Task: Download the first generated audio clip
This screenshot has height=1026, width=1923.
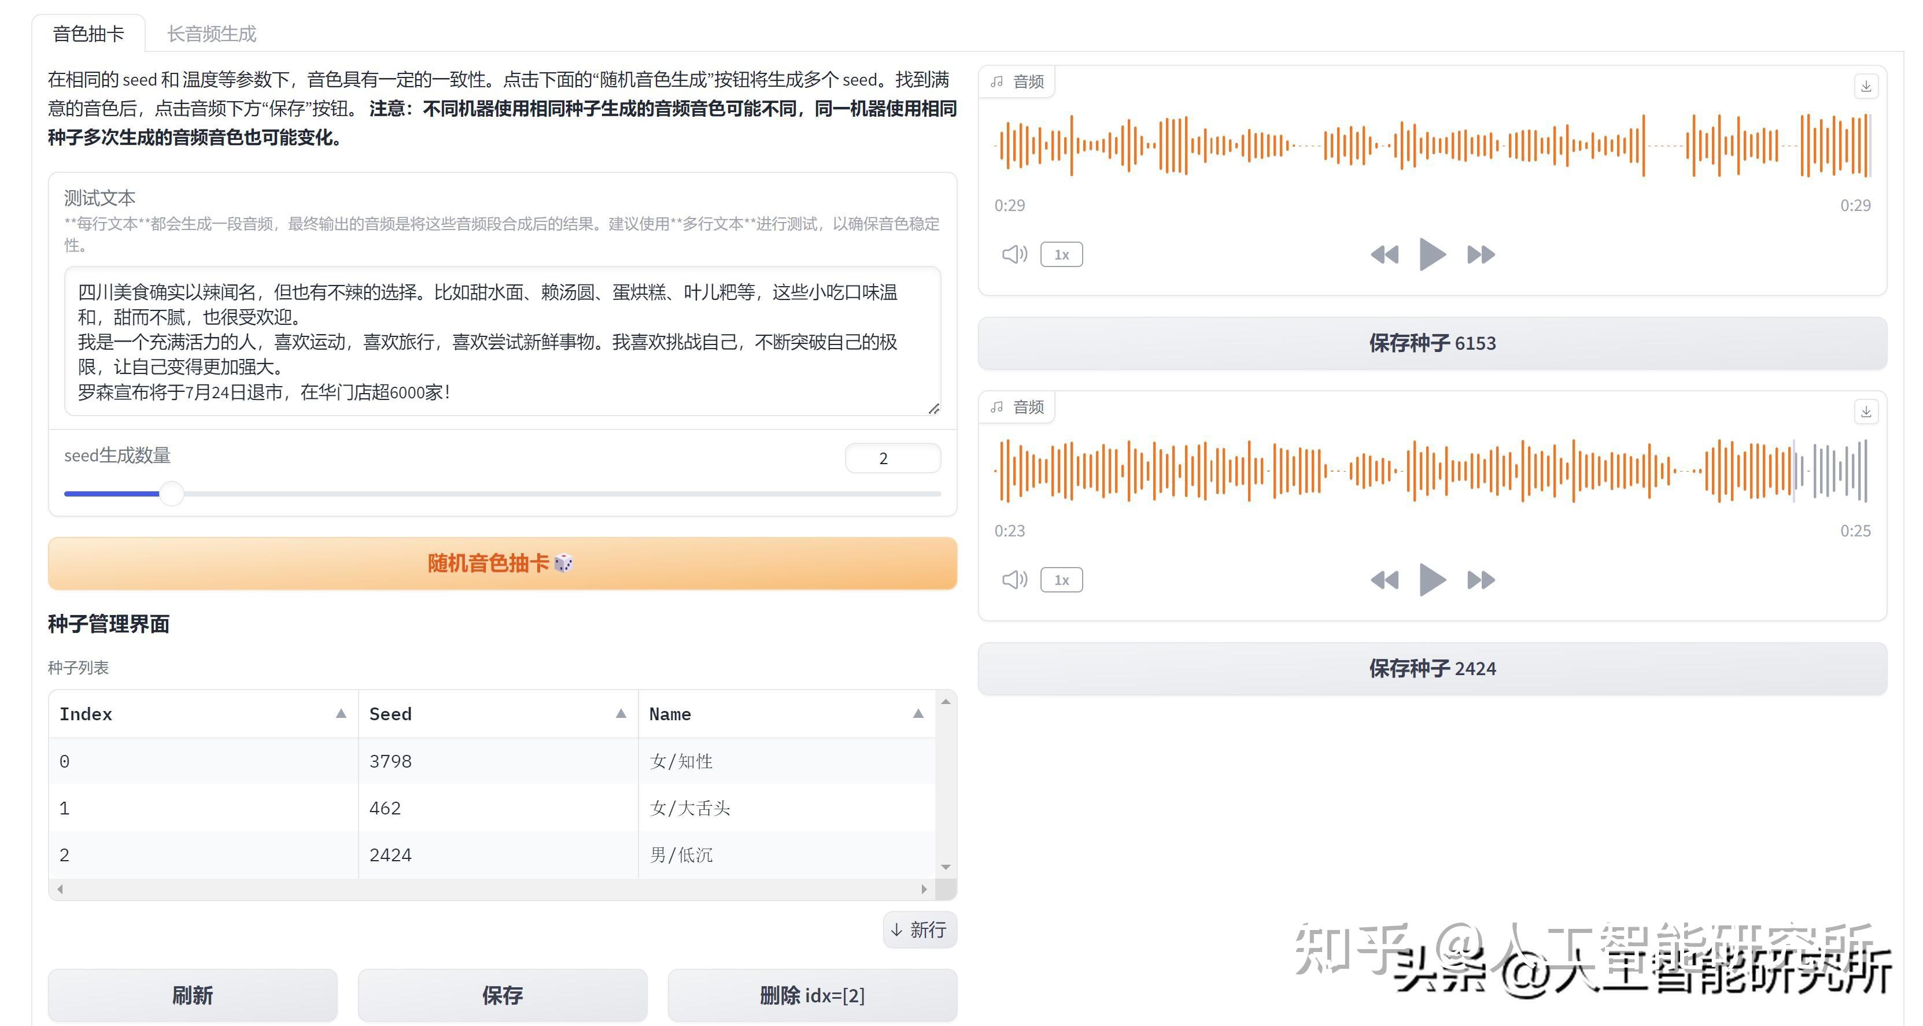Action: (1866, 85)
